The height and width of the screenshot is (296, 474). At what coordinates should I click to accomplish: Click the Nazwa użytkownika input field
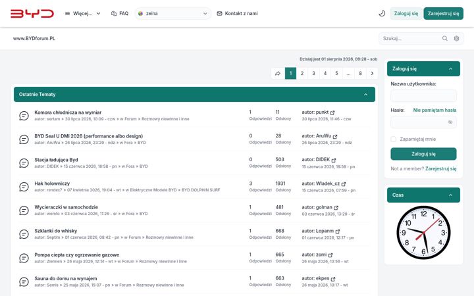[x=423, y=95]
